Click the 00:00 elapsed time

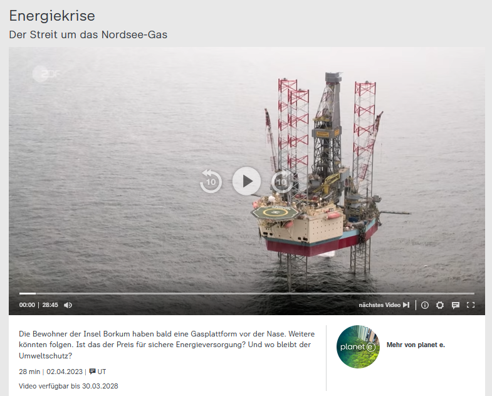27,305
